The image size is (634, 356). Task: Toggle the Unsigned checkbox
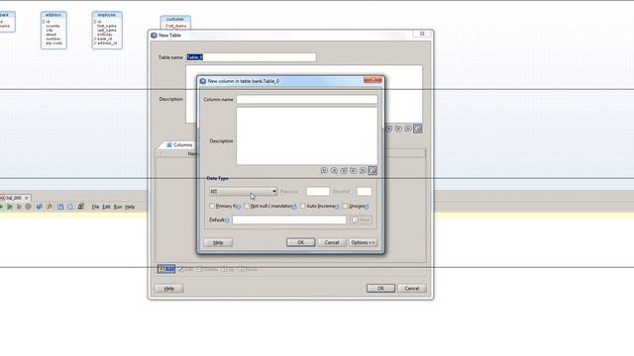click(345, 206)
